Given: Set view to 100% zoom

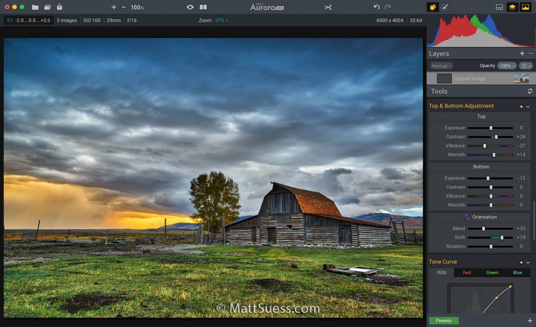Looking at the screenshot, I should [137, 7].
